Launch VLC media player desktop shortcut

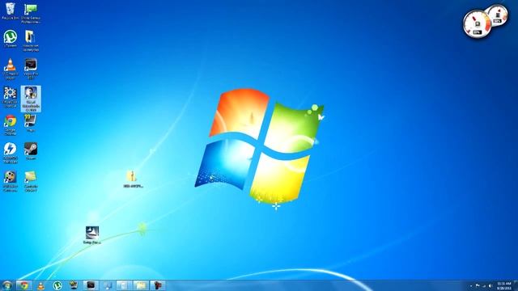click(x=11, y=69)
